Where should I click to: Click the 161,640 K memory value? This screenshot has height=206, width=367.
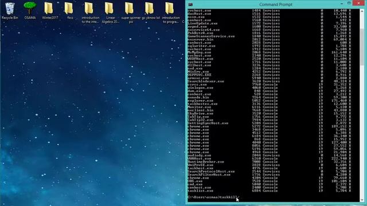(342, 52)
